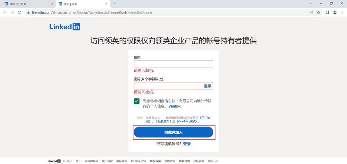Open the footer 社区准则 link
Screen dimensions: 347x164
199,161
